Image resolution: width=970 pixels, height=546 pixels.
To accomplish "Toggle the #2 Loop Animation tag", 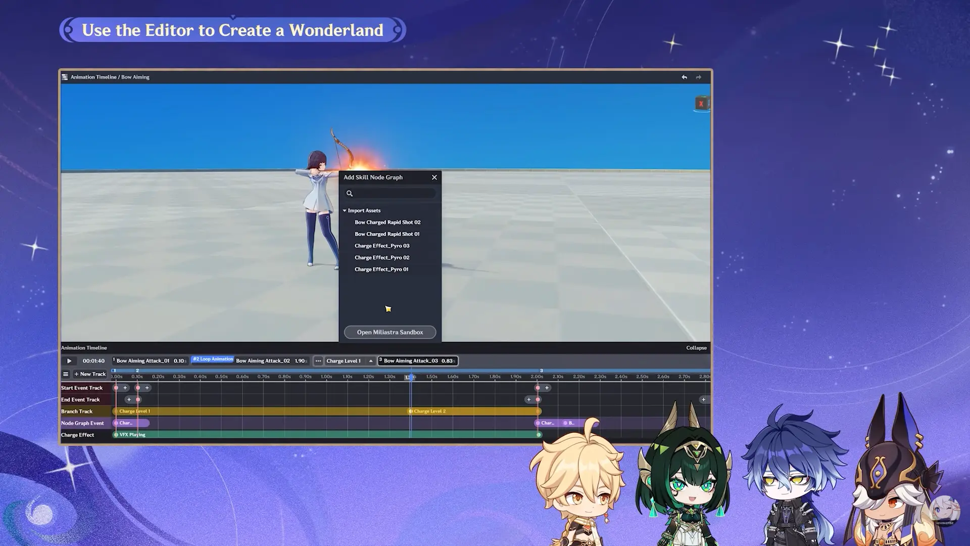I will click(213, 359).
